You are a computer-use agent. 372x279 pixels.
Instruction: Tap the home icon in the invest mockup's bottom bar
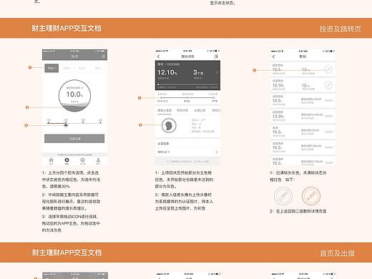(x=51, y=160)
